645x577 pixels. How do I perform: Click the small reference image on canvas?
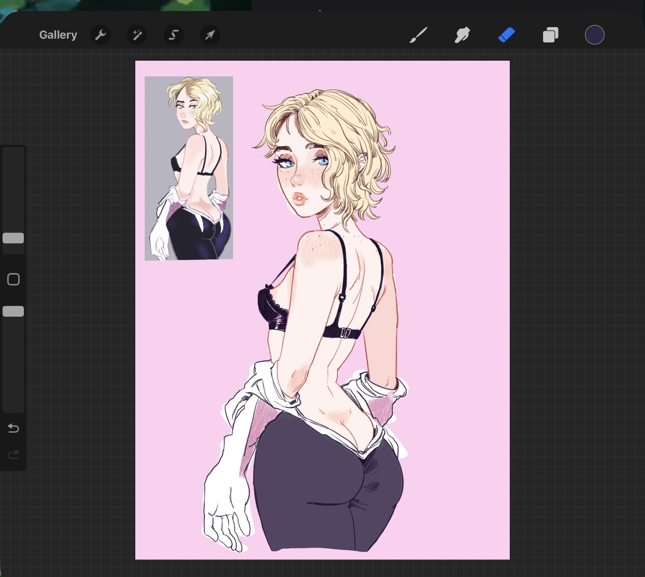click(x=189, y=168)
